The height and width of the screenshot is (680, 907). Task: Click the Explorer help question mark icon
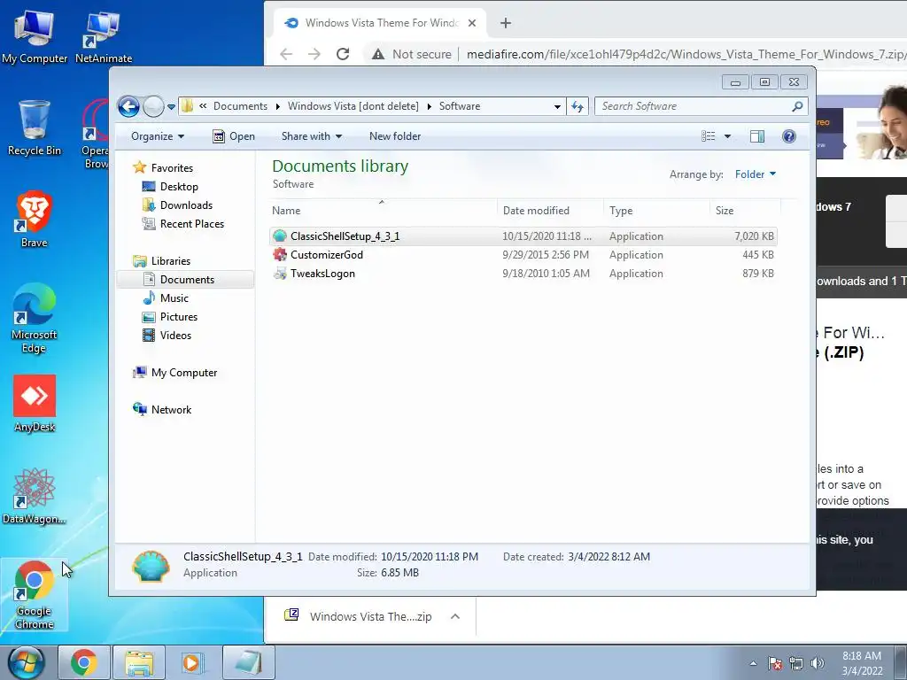788,136
